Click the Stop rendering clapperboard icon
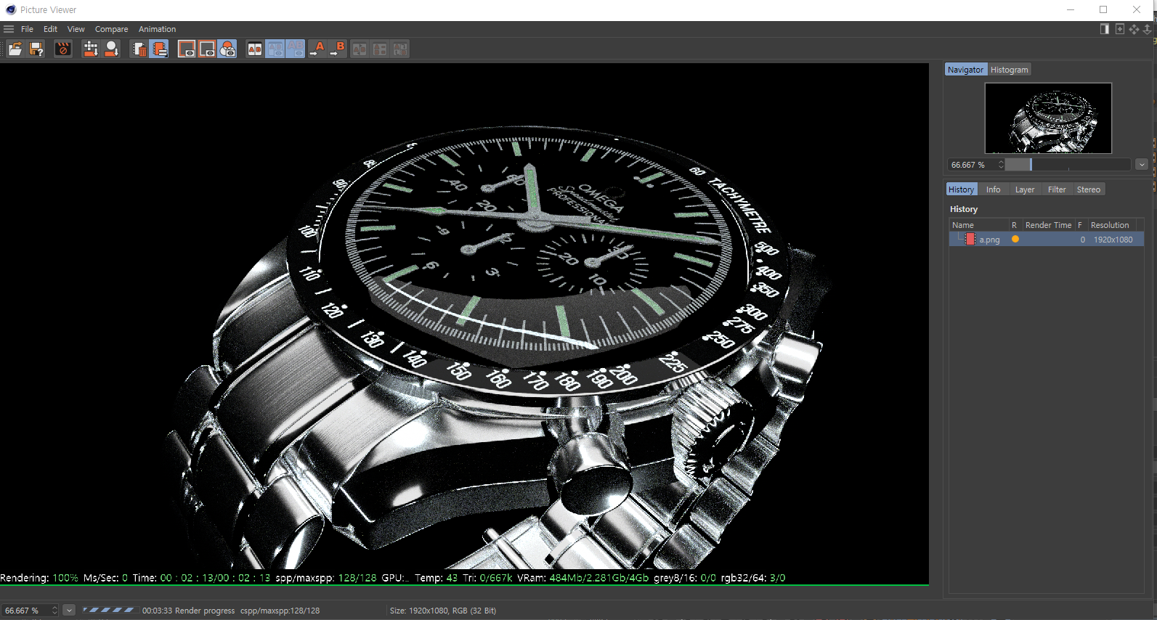1157x620 pixels. pyautogui.click(x=63, y=49)
